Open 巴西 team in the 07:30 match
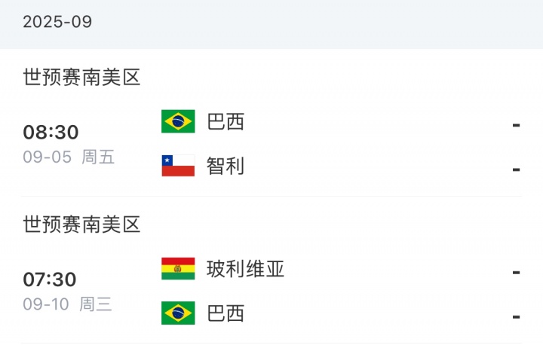This screenshot has height=345, width=543. [225, 313]
